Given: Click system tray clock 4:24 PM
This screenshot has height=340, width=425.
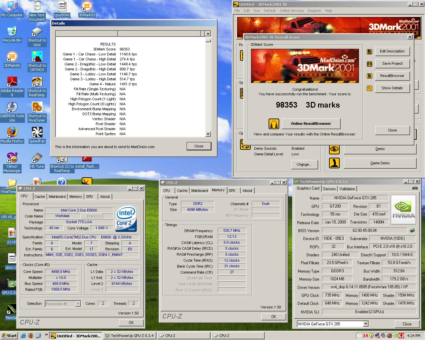Looking at the screenshot, I should [x=414, y=336].
